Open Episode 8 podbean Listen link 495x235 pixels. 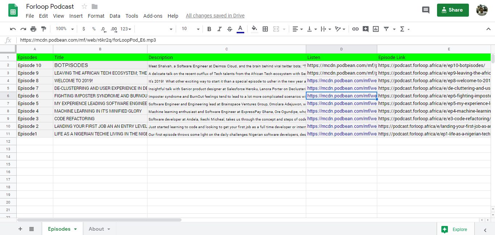pyautogui.click(x=342, y=81)
